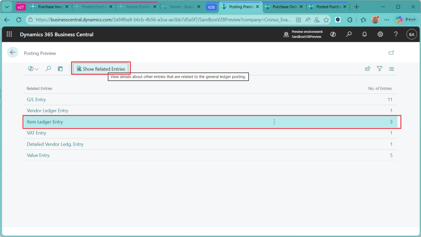
Task: Show more options for Item Ledger Entry row
Action: tap(274, 122)
